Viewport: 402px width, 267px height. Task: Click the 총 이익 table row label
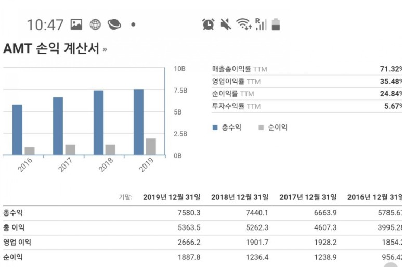(x=14, y=227)
